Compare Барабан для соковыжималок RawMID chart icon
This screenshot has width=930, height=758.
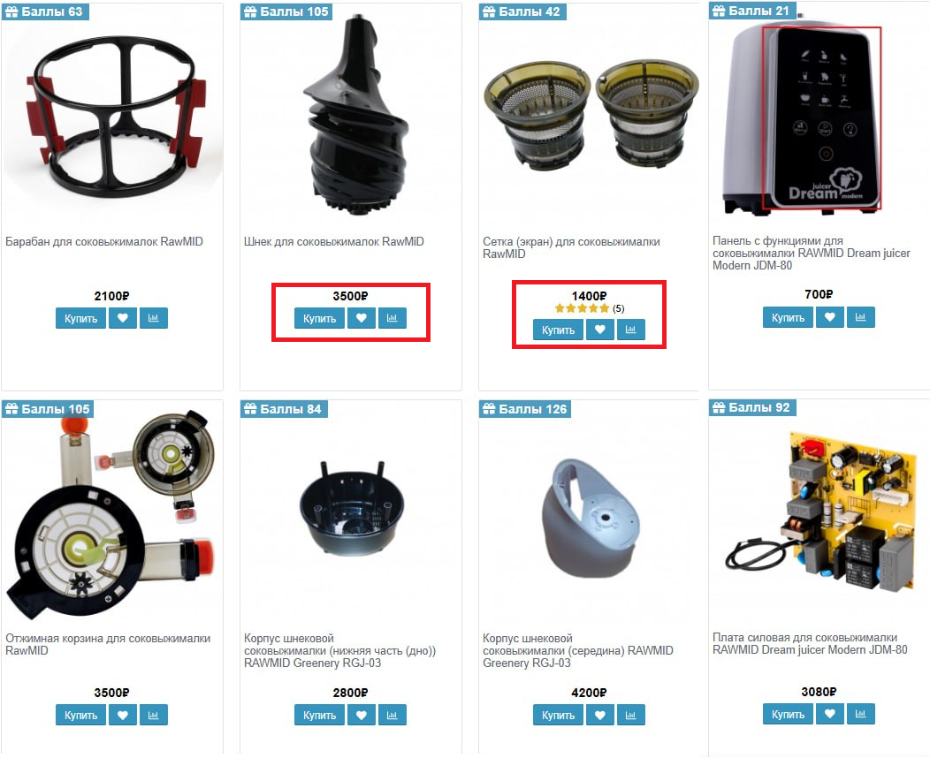tap(154, 318)
